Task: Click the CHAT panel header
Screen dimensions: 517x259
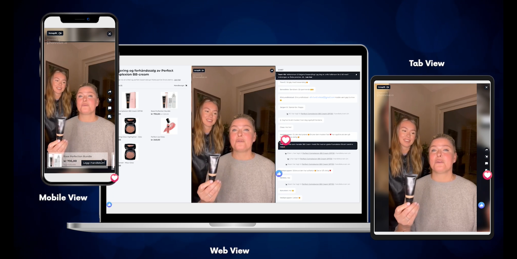Action: tap(281, 70)
